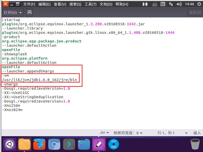203x152 pixels.
Task: Open the 查看(V) menu
Action: [60, 4]
